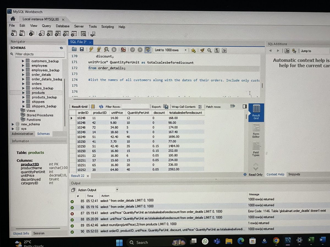Execute the script with lightning bolt icon
330x247 pixels.
(91, 50)
